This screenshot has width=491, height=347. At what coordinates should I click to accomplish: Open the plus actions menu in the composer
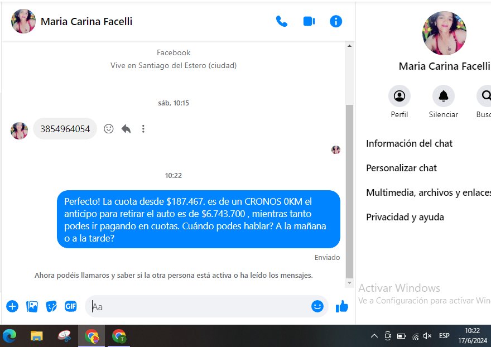[x=12, y=306]
